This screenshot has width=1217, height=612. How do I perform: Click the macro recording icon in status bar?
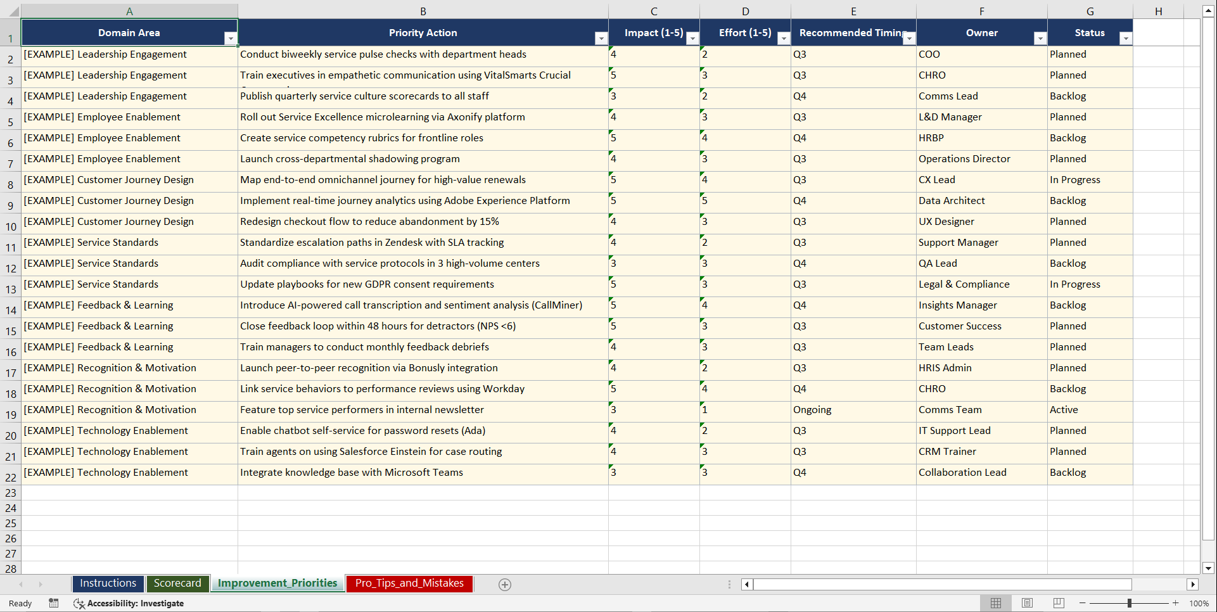pos(54,603)
